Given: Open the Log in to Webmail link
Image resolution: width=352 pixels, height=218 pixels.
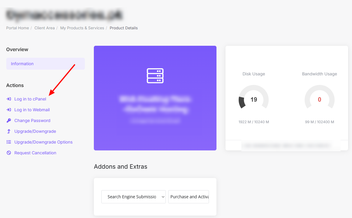Looking at the screenshot, I should (32, 110).
